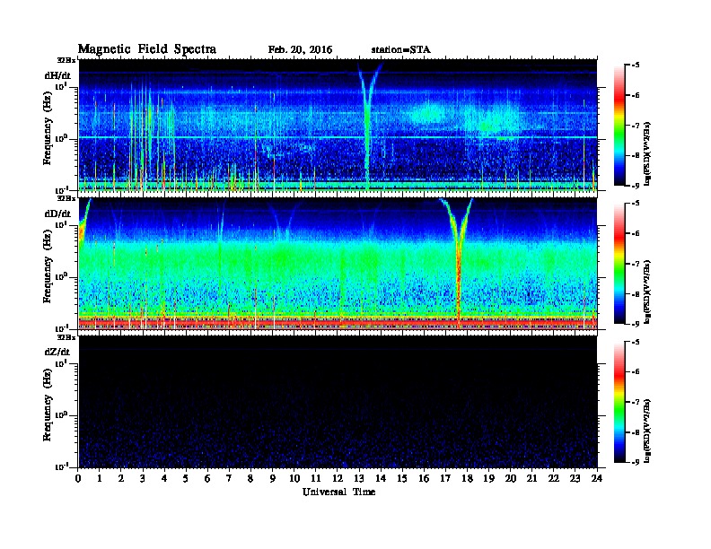This screenshot has height=549, width=711.
Task: Click hour "13" on the time axis
Action: (359, 478)
